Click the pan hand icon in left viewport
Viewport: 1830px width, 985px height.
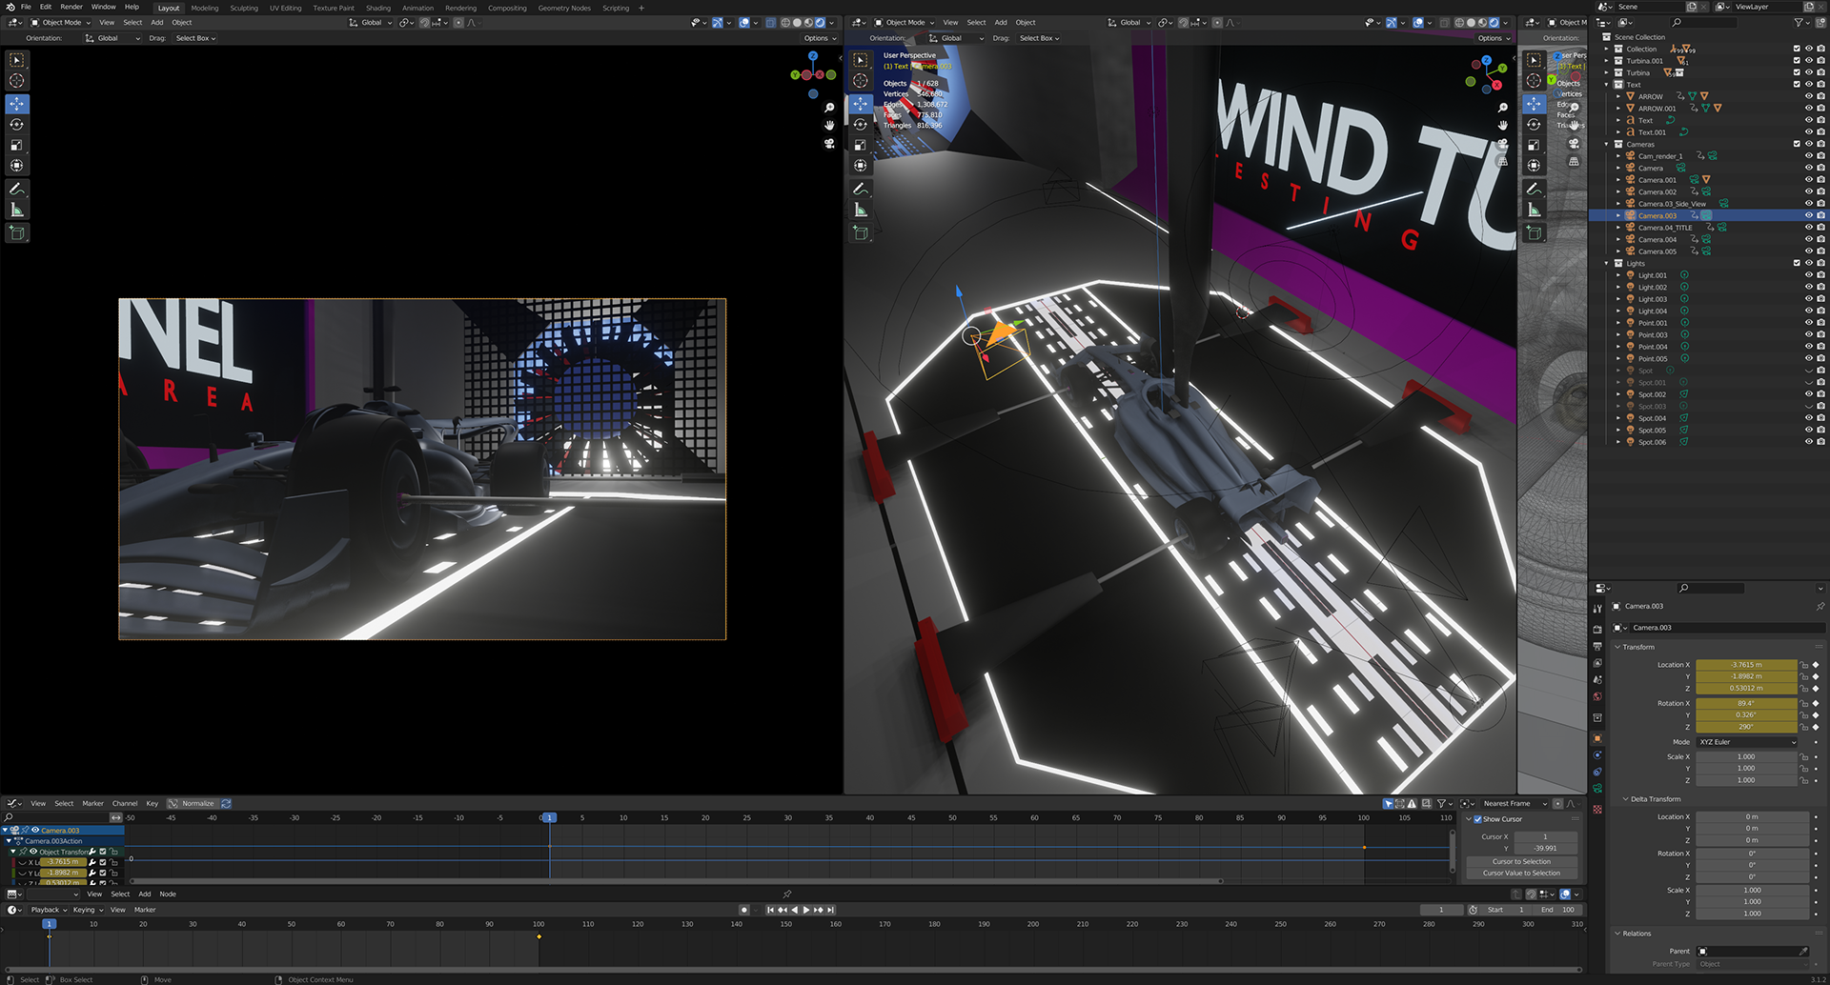point(829,125)
